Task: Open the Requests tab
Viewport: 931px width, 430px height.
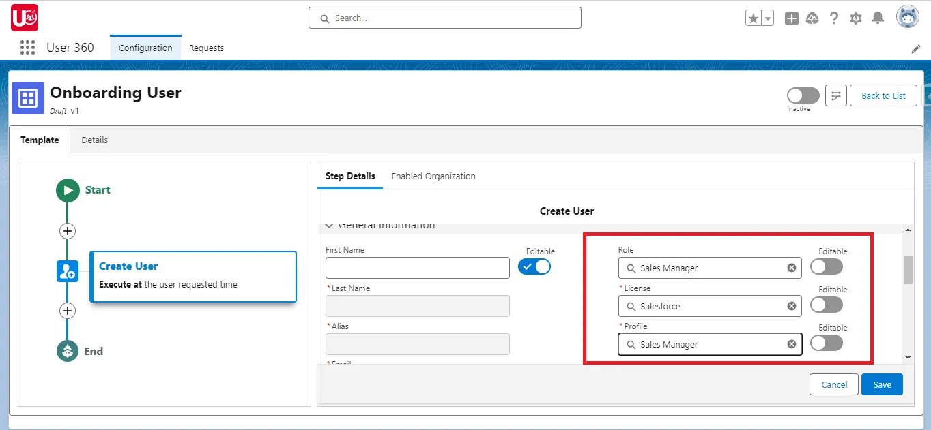Action: pyautogui.click(x=206, y=48)
